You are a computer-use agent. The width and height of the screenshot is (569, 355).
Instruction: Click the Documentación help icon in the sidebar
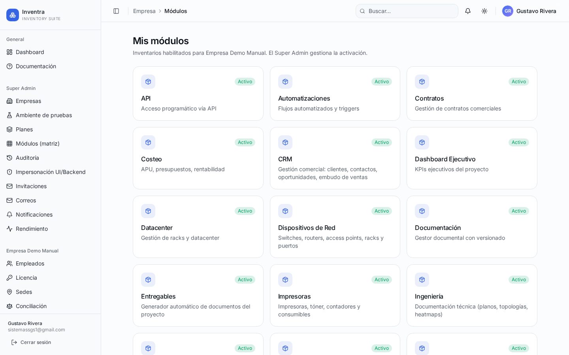(x=9, y=66)
